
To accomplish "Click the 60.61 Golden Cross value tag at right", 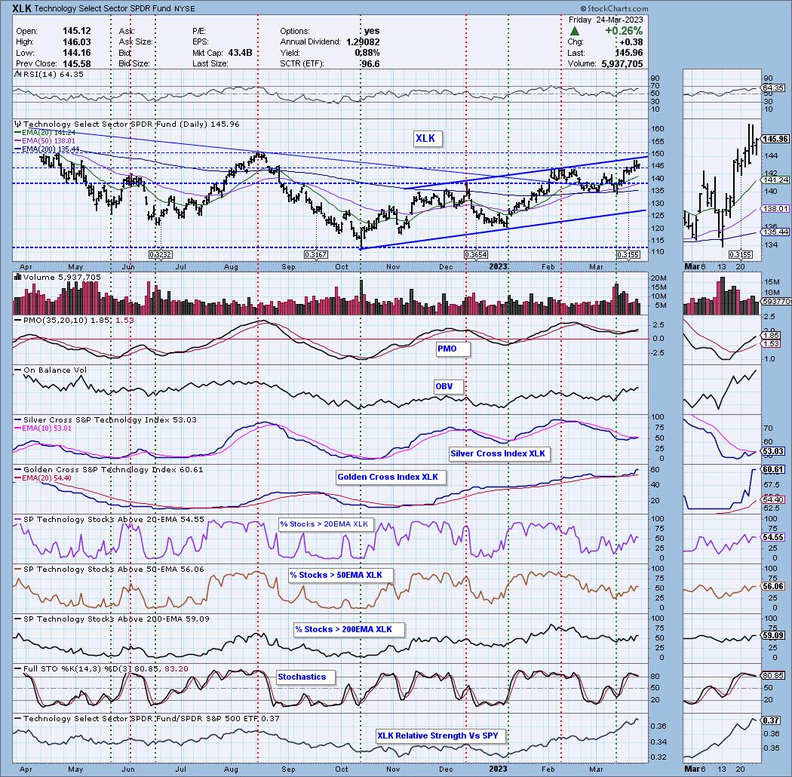I will 773,469.
